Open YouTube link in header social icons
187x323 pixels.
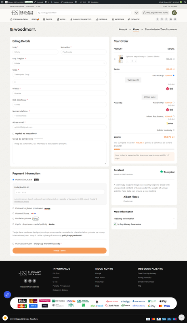(171, 19)
